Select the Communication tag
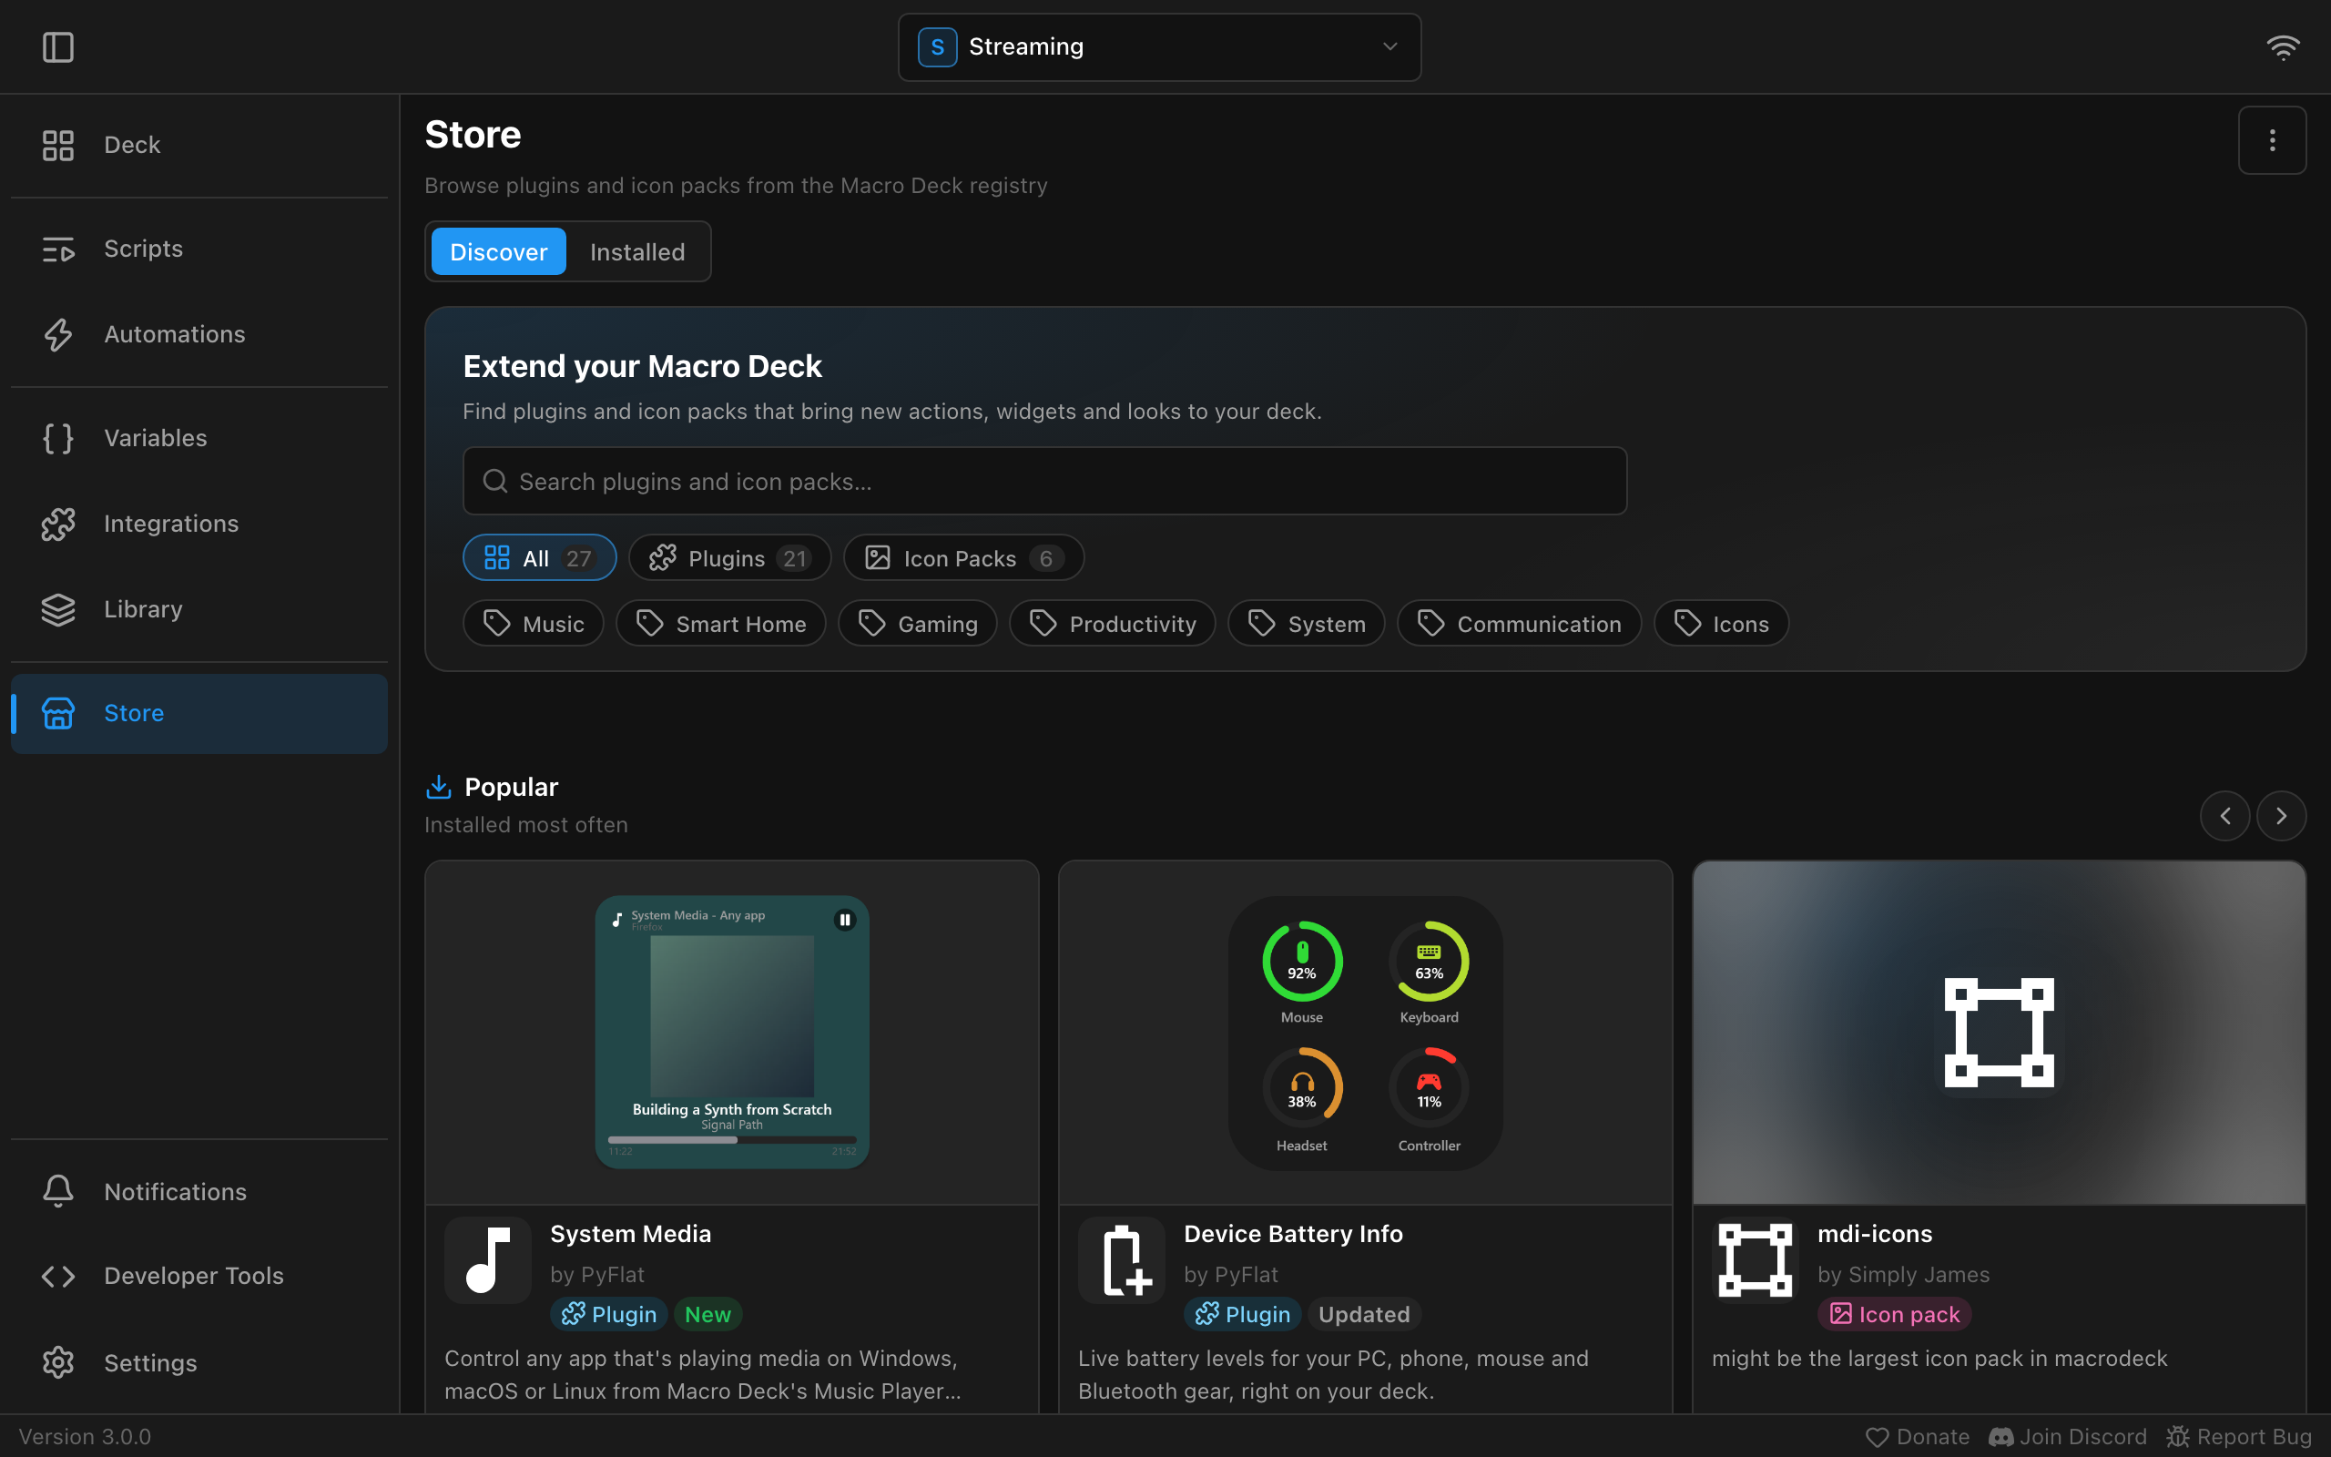This screenshot has width=2331, height=1457. coord(1519,624)
